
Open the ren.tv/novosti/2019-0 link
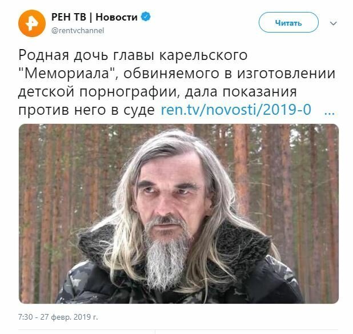236,110
